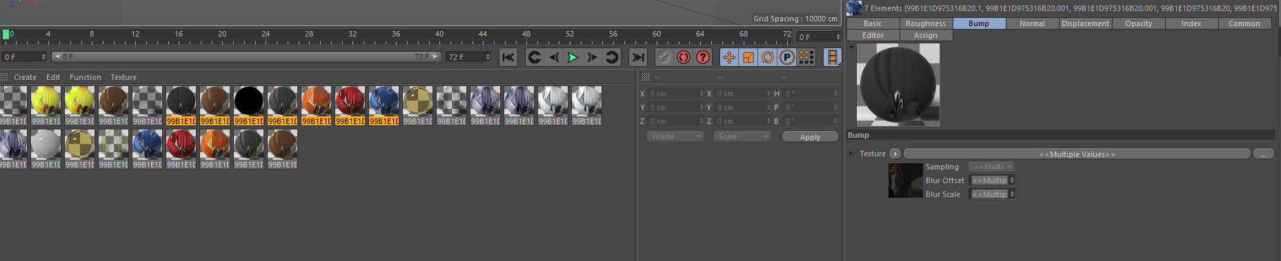Open the Opacity tab

coord(1138,23)
